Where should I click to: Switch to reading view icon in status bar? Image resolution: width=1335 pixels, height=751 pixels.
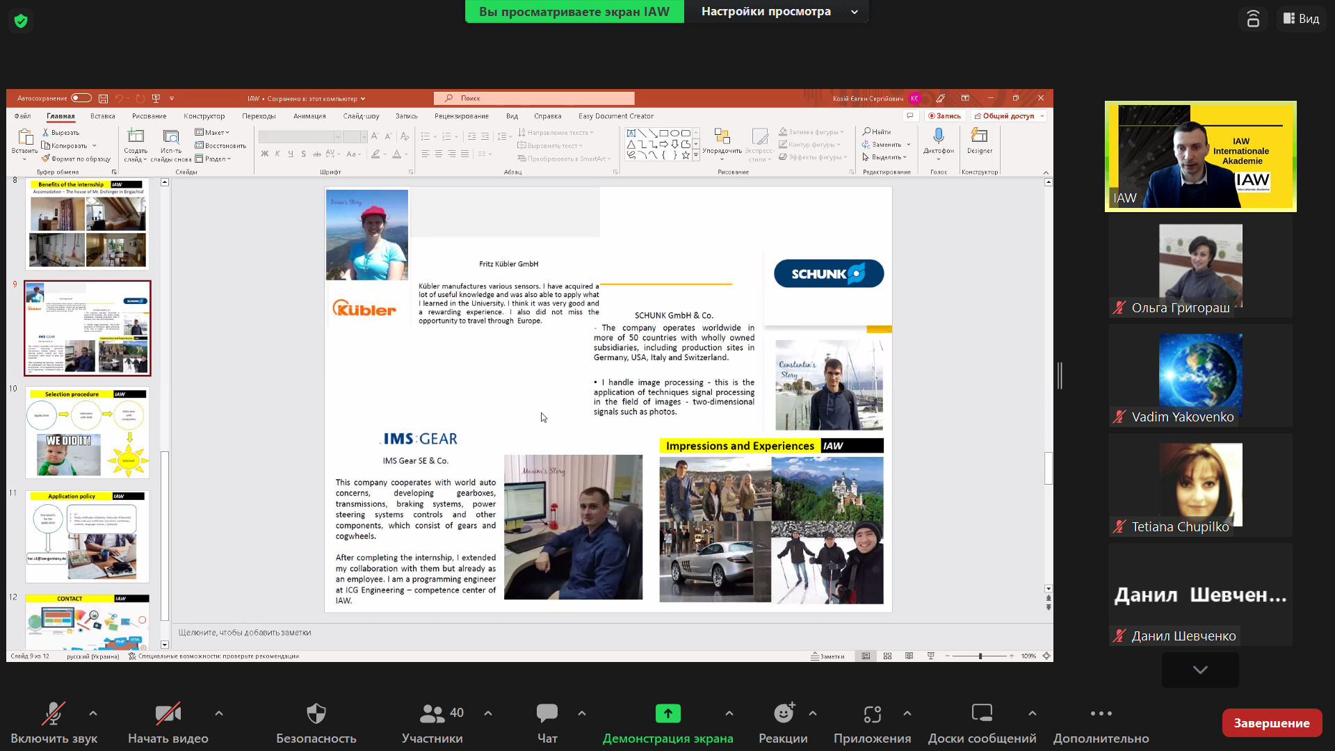[909, 656]
